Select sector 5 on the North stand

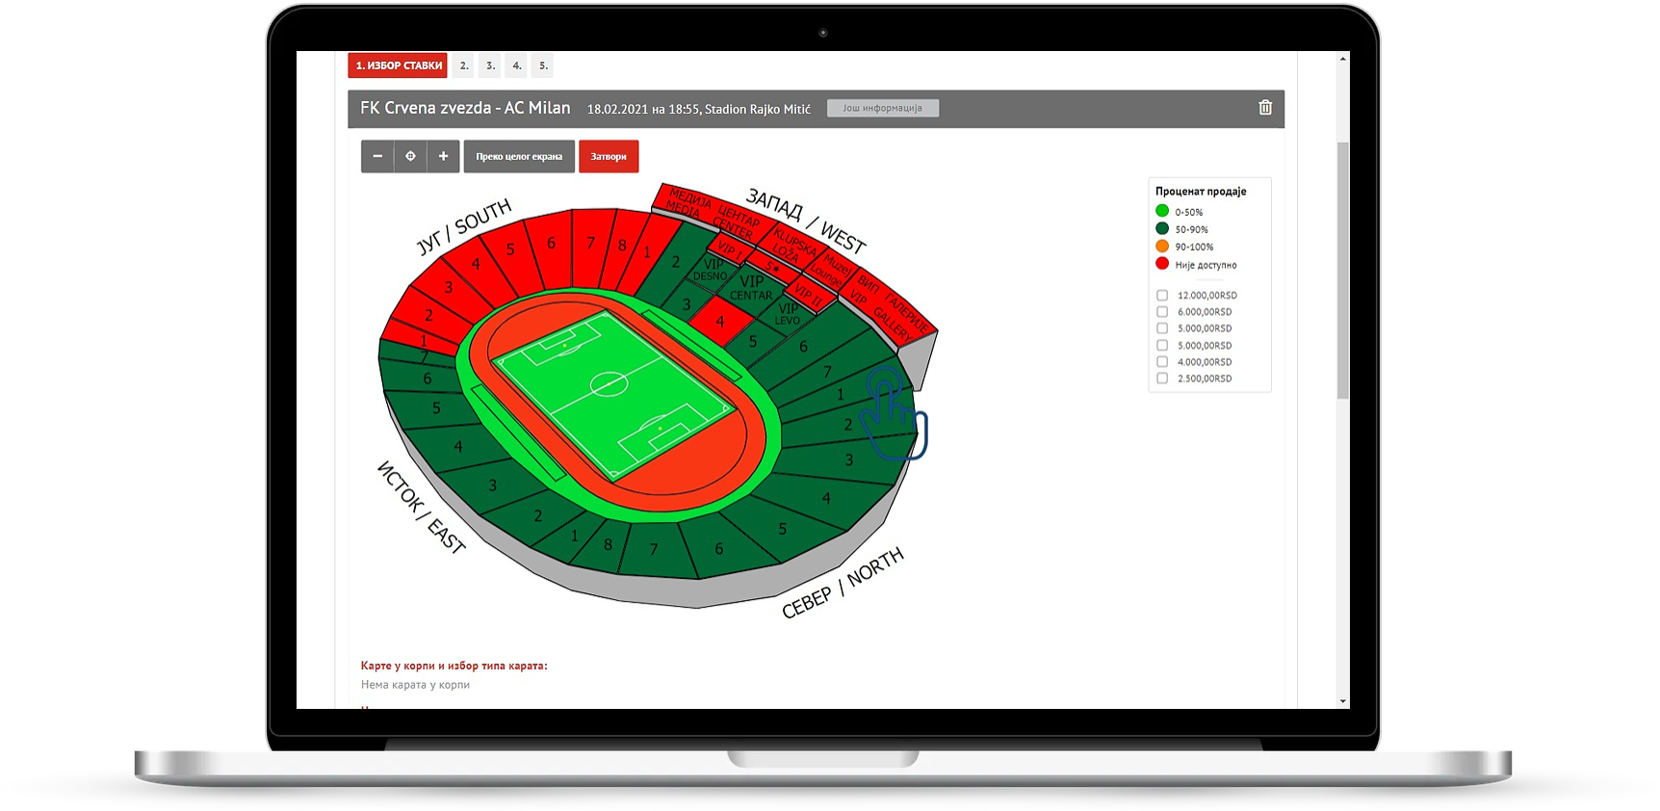coord(782,529)
